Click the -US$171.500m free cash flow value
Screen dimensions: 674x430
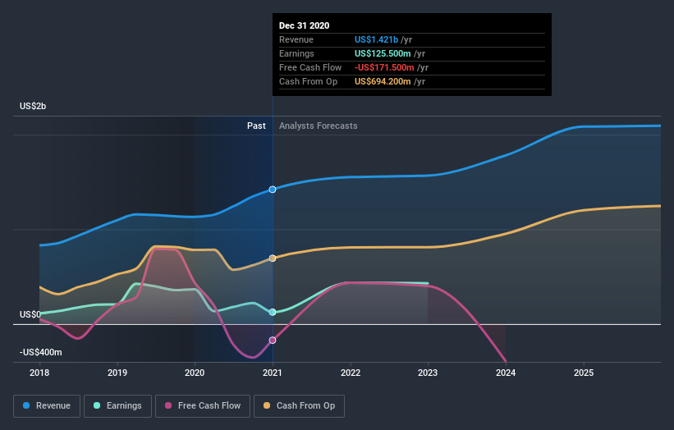tap(384, 67)
